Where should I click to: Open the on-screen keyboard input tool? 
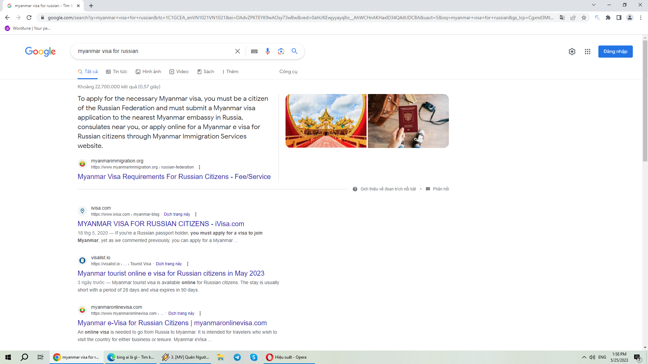254,51
